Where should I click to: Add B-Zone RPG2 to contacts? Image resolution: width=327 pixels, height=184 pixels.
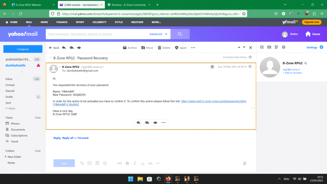click(292, 73)
